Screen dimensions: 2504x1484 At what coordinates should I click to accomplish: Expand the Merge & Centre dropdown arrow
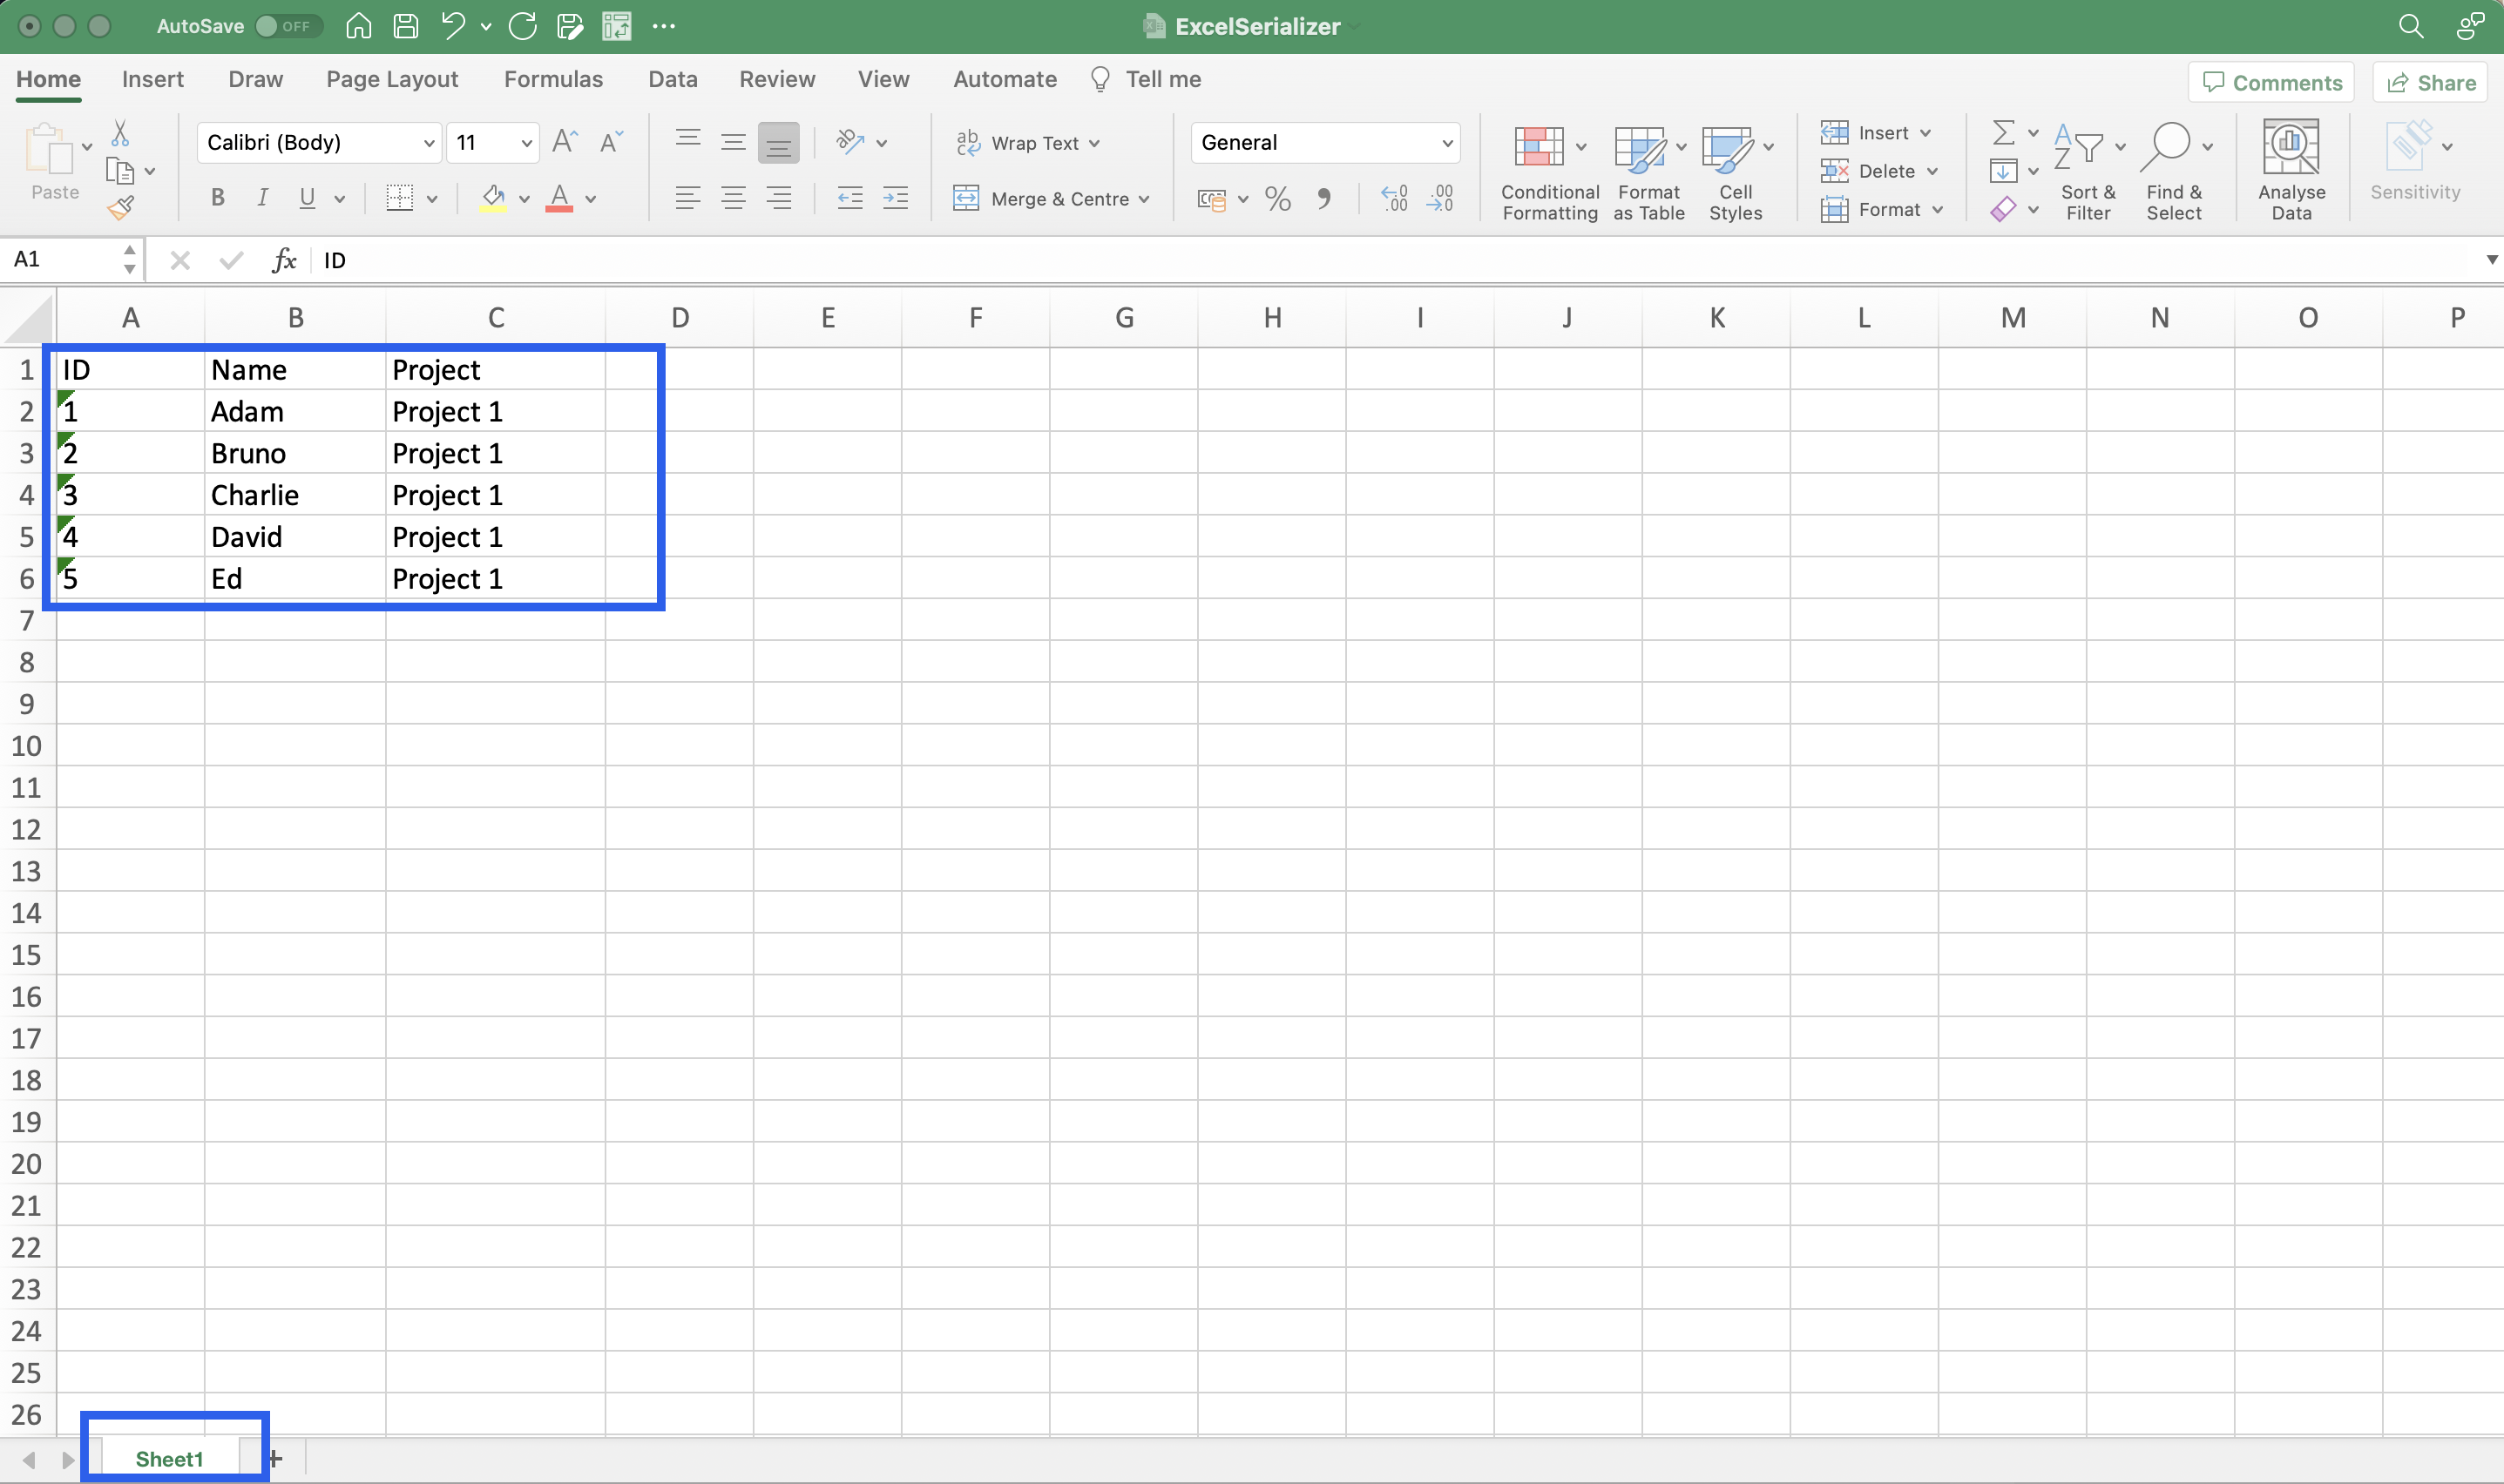[x=1143, y=199]
